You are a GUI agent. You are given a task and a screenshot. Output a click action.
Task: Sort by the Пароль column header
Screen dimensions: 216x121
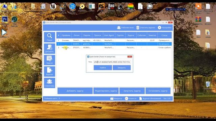point(87,35)
